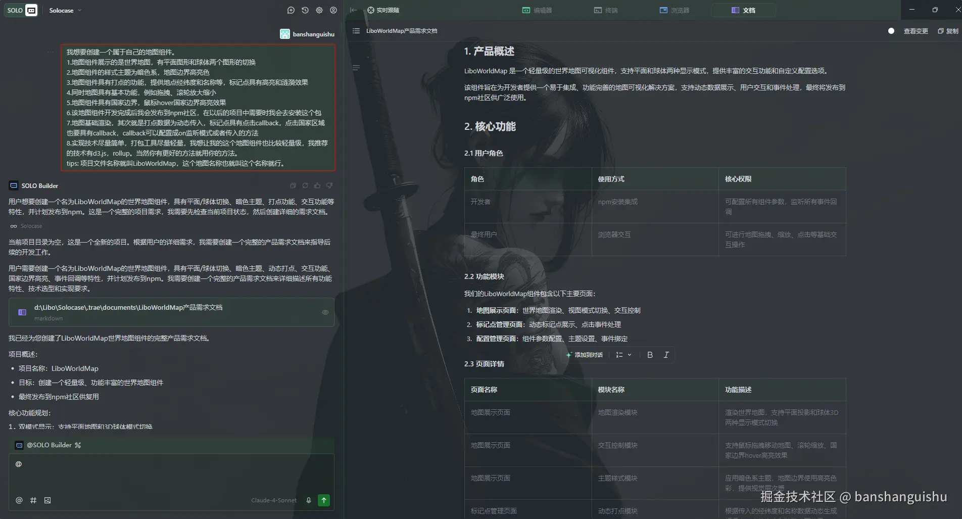Screen dimensions: 962x519
Task: Send the message with green arrow
Action: coord(324,500)
